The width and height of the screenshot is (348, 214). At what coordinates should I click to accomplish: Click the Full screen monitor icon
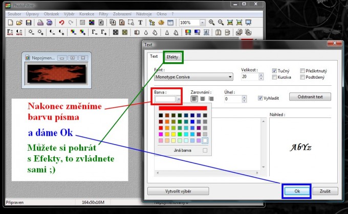click(x=248, y=22)
